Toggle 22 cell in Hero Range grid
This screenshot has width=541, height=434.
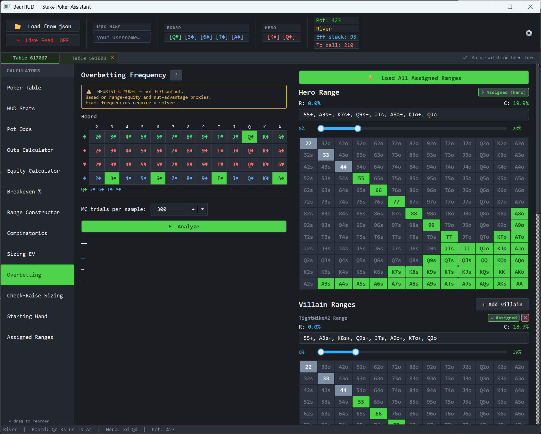click(x=308, y=143)
